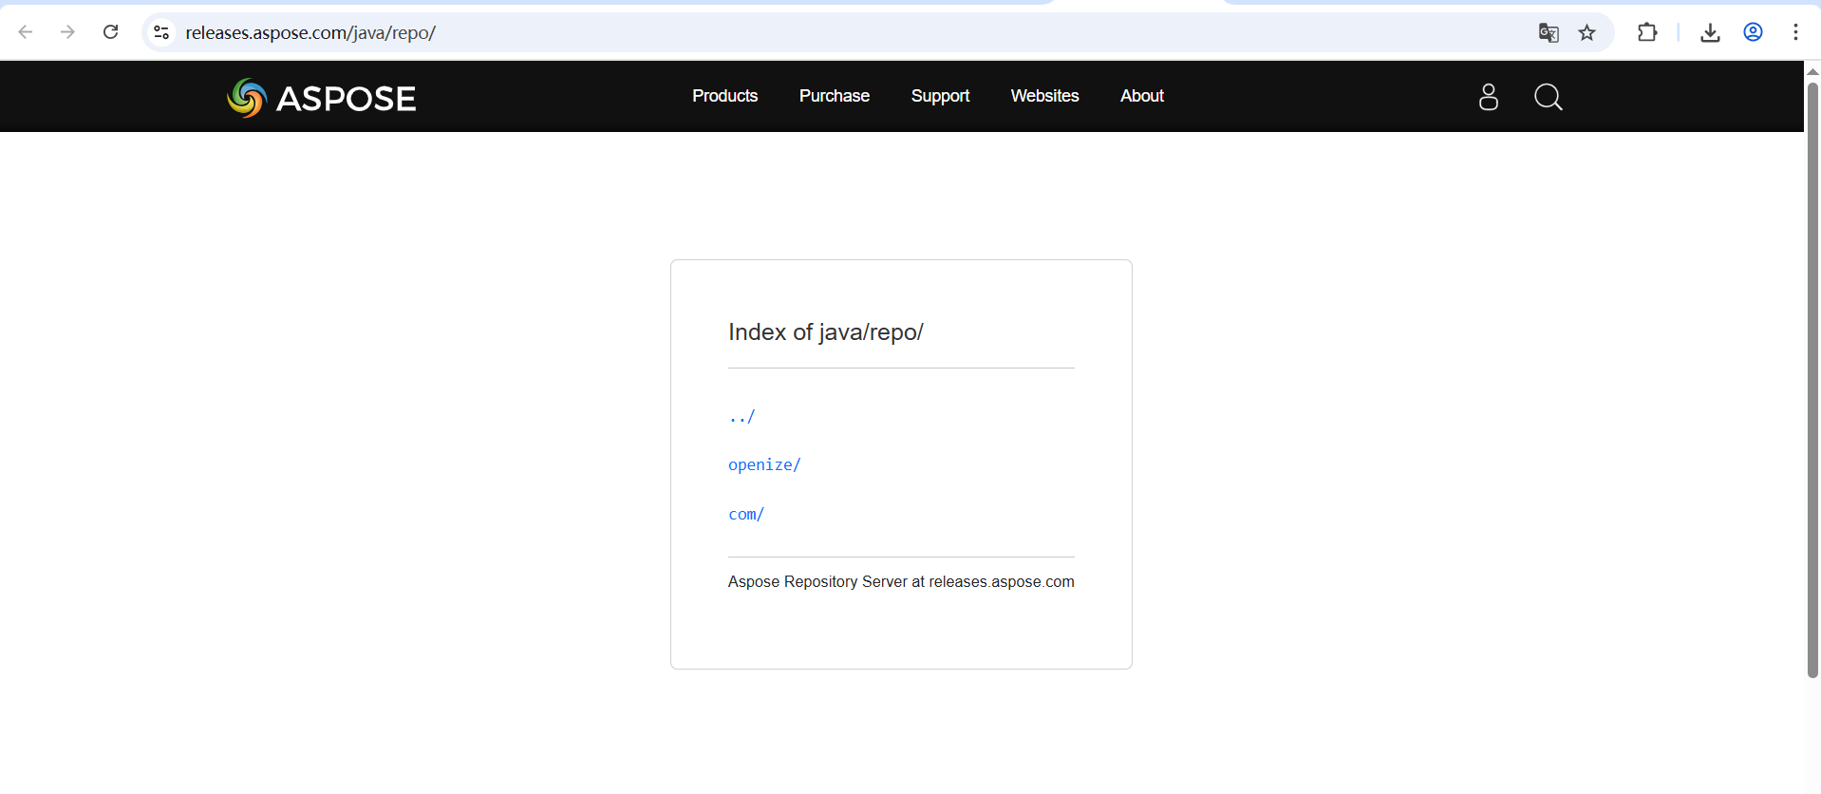Go back using the browser back arrow

[26, 32]
